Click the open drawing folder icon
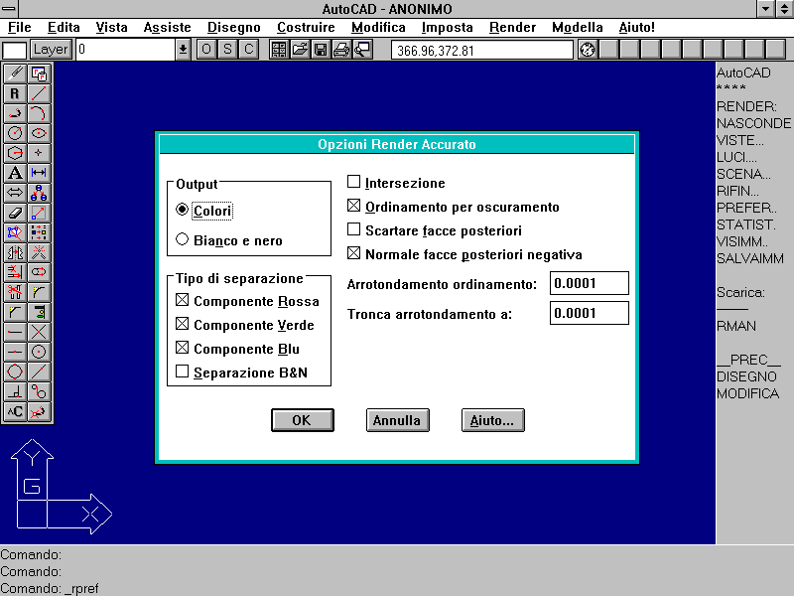Screen dimensions: 794x596 coord(300,49)
